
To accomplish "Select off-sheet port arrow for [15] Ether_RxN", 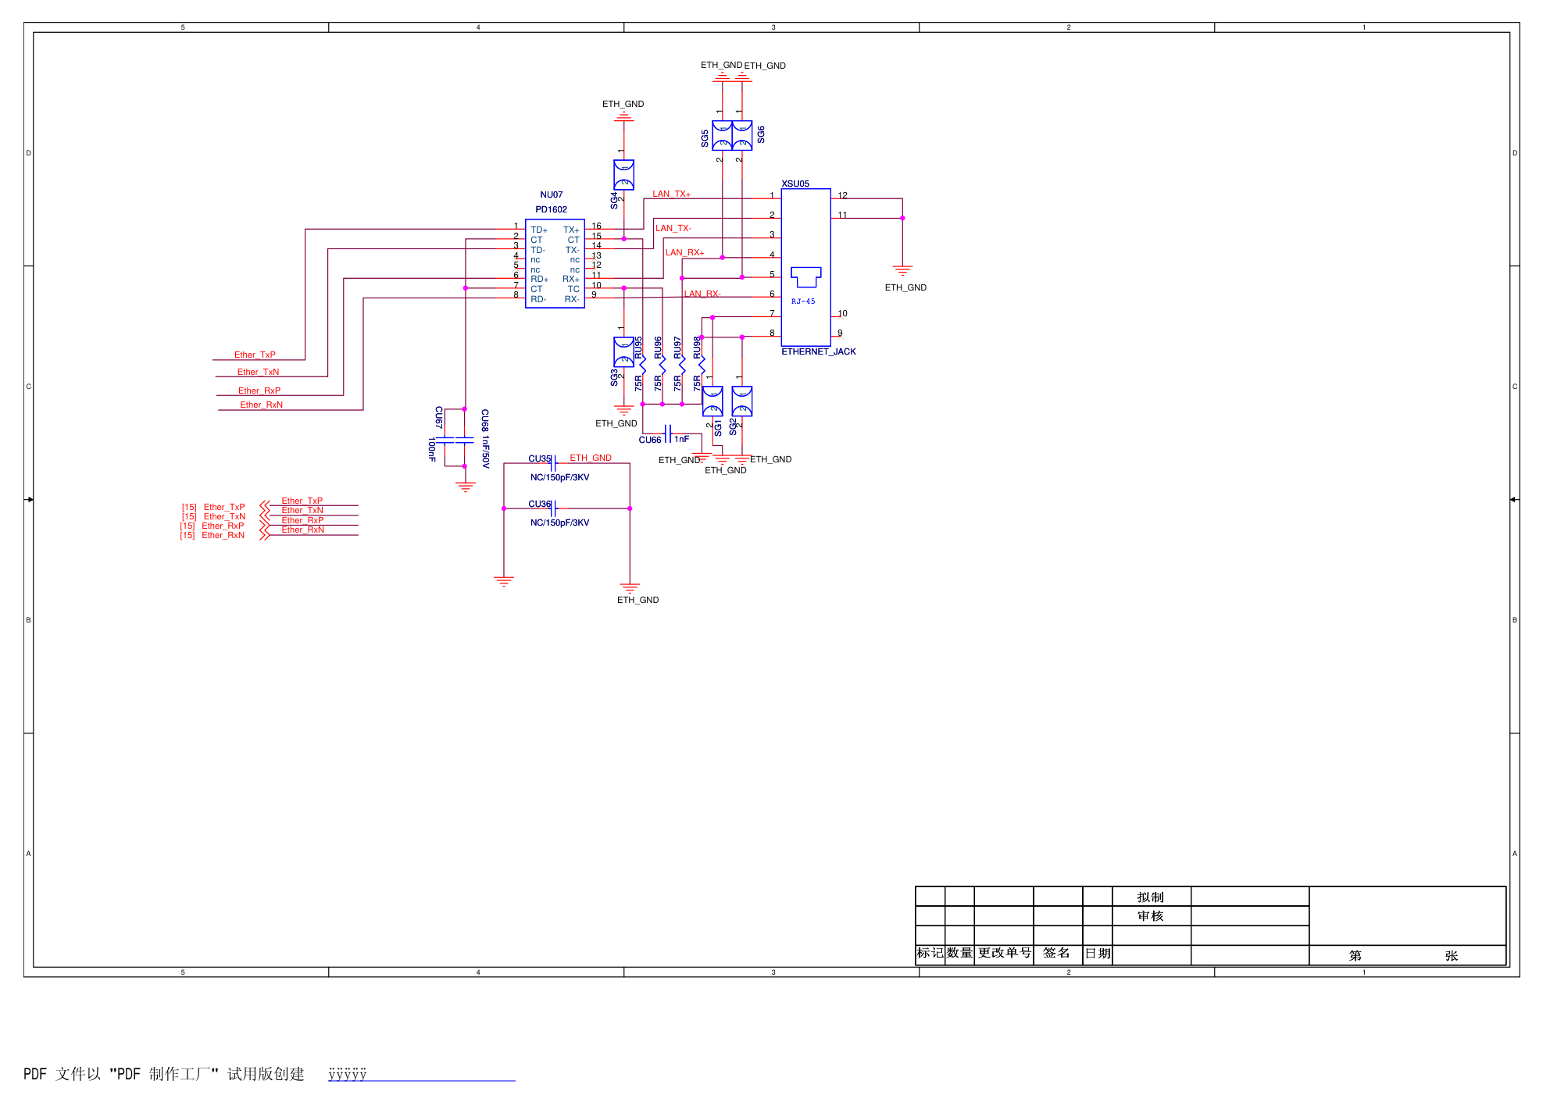I will pyautogui.click(x=265, y=534).
